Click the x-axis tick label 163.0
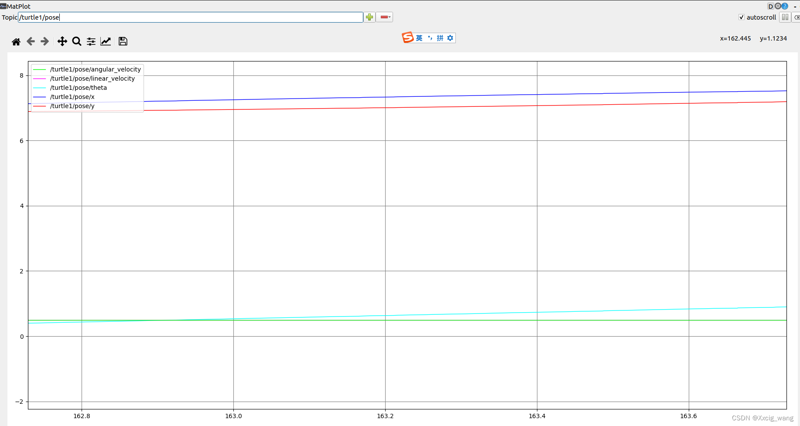Screen dimensions: 800x426 pos(233,416)
